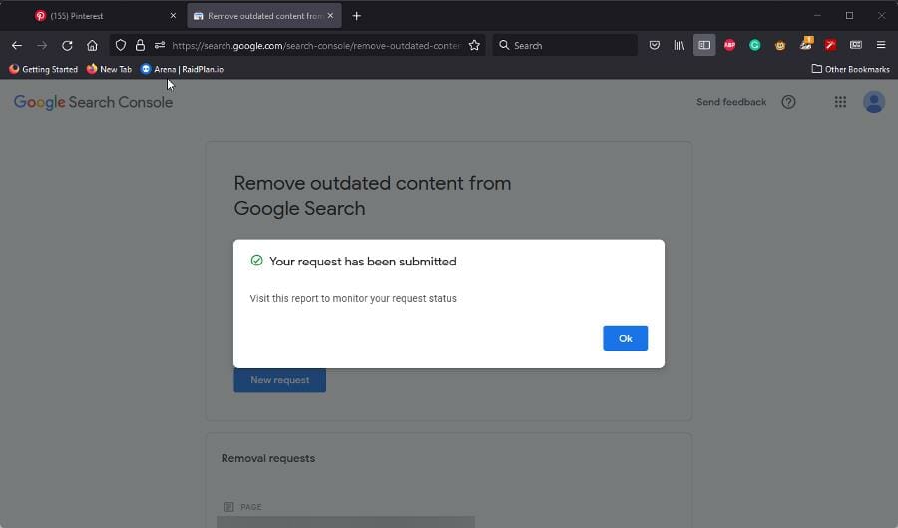Click the Send feedback link
The width and height of the screenshot is (898, 528).
pos(731,102)
